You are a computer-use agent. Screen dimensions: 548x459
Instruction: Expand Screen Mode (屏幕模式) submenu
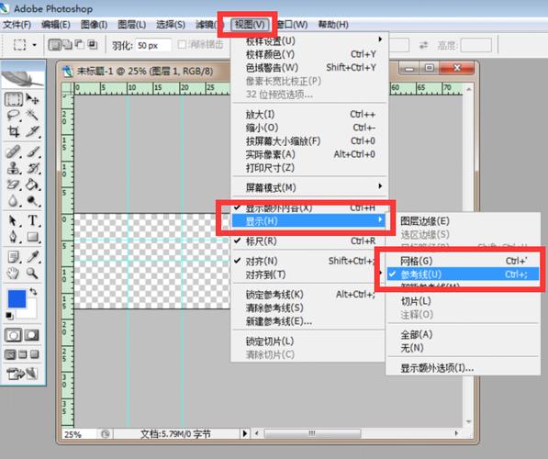click(308, 187)
